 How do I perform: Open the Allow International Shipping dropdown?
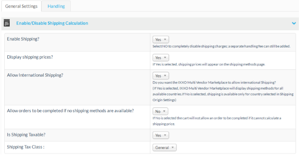coord(161,76)
